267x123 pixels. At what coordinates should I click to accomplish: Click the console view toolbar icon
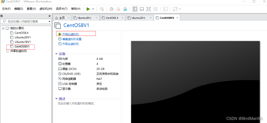coord(165,9)
